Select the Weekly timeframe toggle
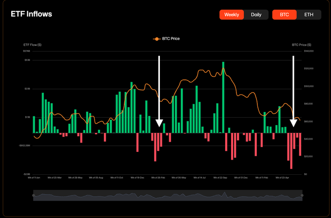This screenshot has height=218, width=331. click(232, 15)
